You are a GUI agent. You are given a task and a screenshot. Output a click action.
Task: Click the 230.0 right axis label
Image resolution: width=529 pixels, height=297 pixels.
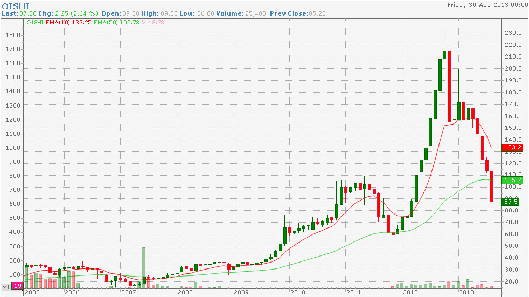[513, 33]
